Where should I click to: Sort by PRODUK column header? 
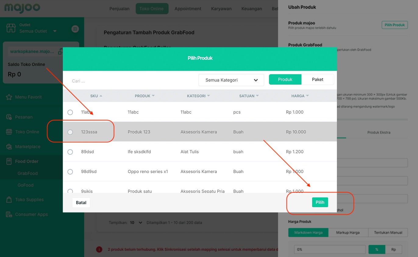[145, 96]
